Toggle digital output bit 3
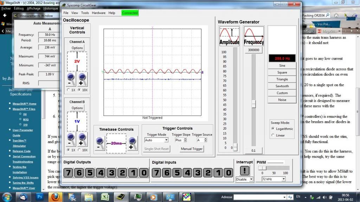 [111, 172]
